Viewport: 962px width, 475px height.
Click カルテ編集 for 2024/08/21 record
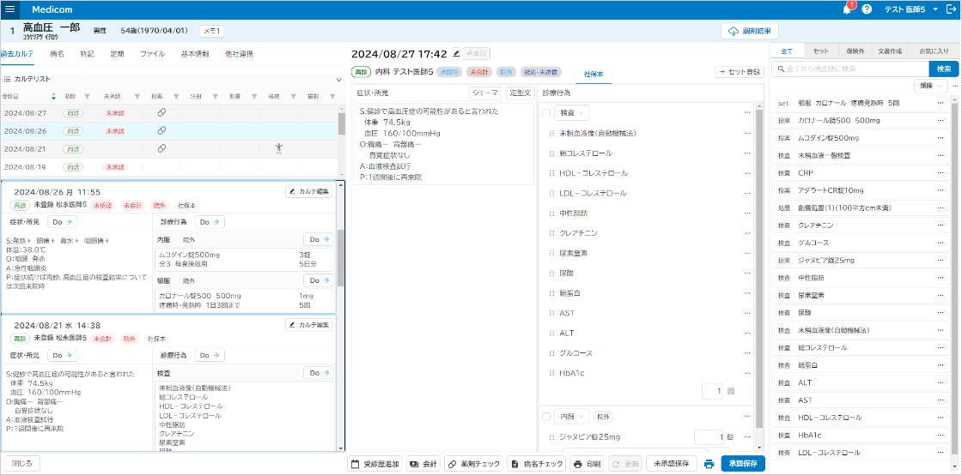pyautogui.click(x=309, y=325)
